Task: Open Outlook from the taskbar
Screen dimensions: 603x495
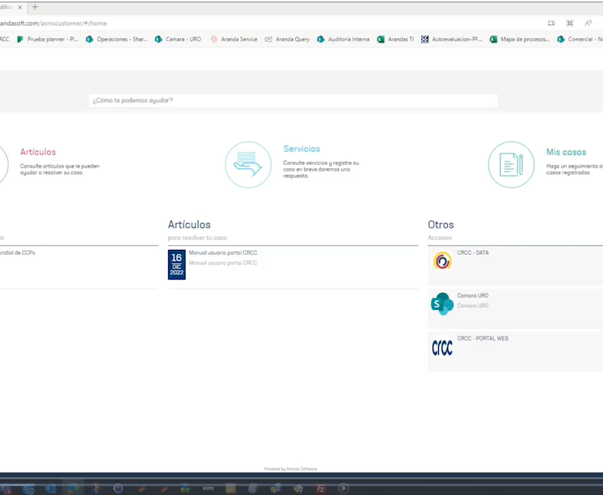Action: [50, 489]
